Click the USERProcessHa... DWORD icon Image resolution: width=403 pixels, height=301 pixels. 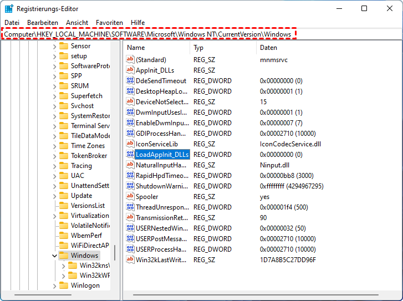pyautogui.click(x=130, y=249)
